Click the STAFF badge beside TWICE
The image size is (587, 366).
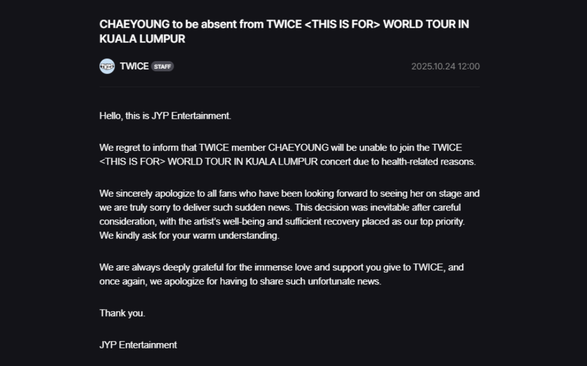point(163,66)
